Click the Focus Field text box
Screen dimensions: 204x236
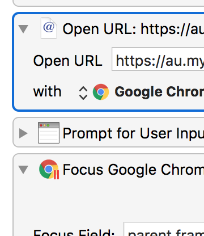pyautogui.click(x=164, y=229)
